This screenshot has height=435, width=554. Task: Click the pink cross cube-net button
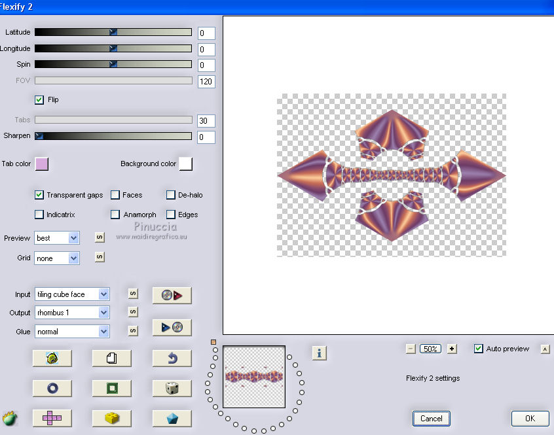[x=52, y=419]
